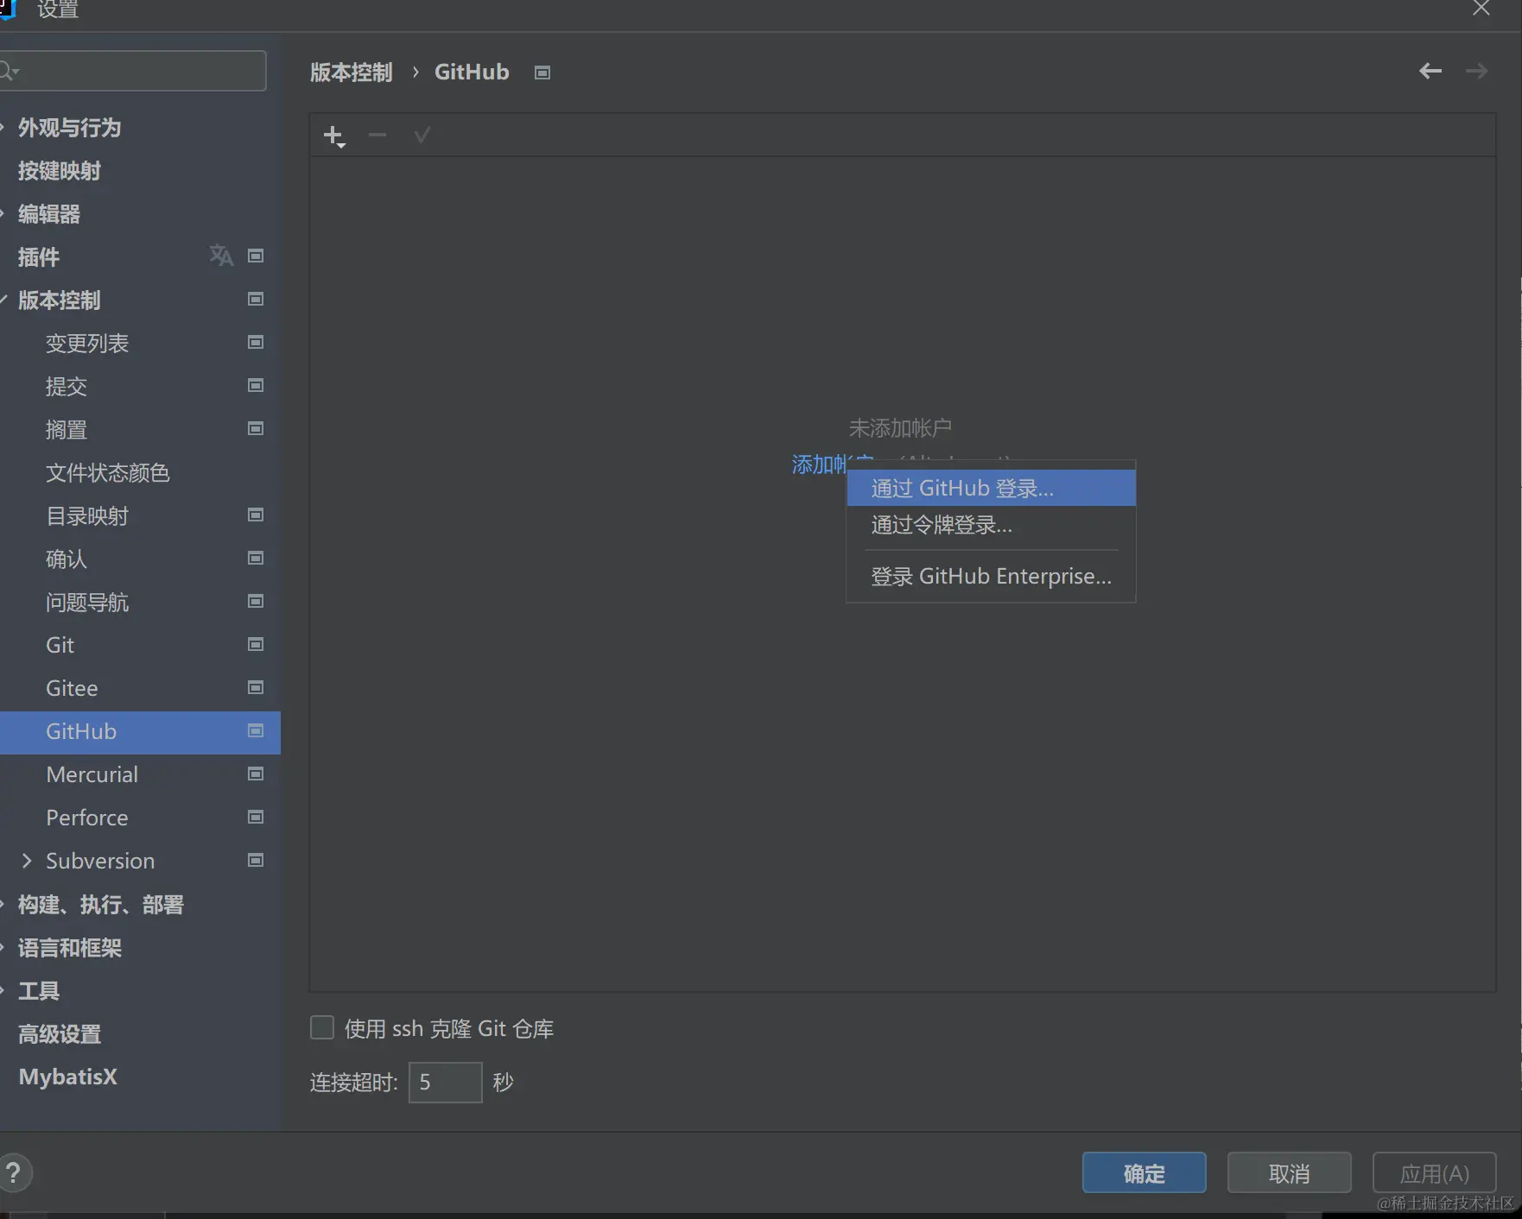
Task: Click the 确定 button
Action: click(1144, 1173)
